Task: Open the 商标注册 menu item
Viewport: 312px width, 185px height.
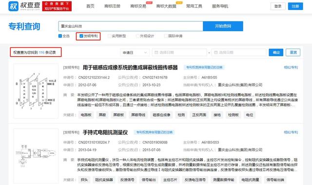Action: click(112, 6)
